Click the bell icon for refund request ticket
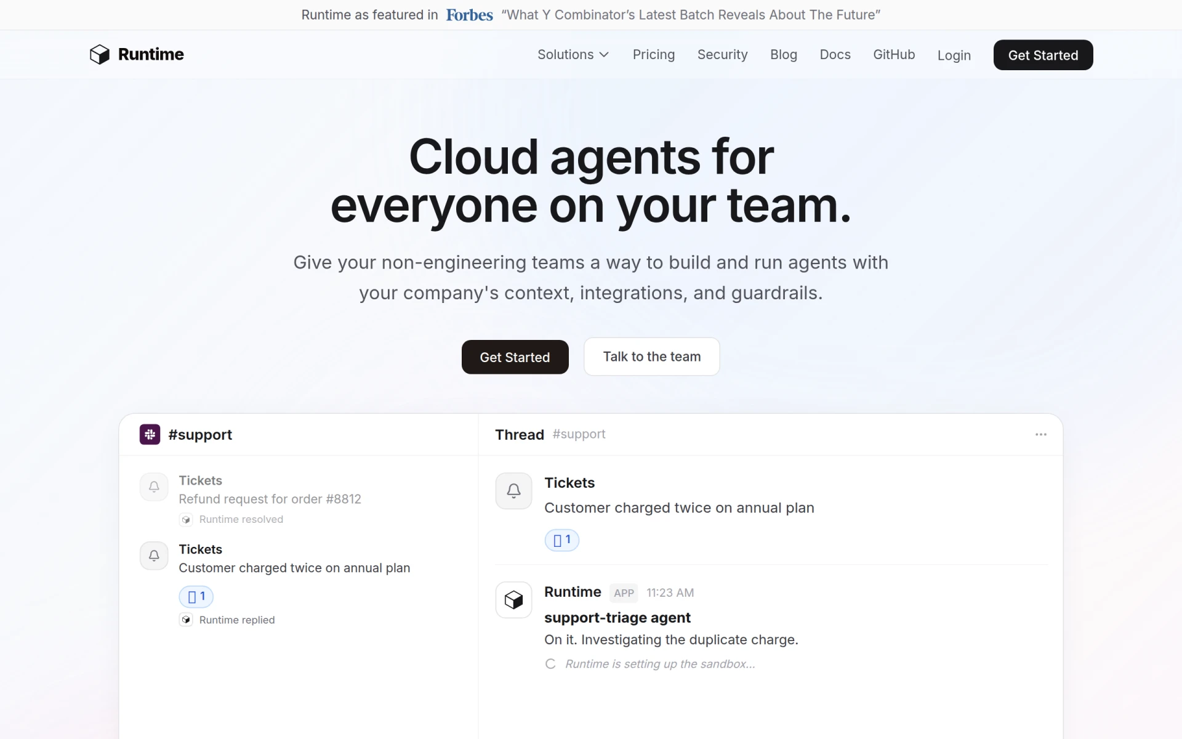Viewport: 1182px width, 739px height. 154,487
